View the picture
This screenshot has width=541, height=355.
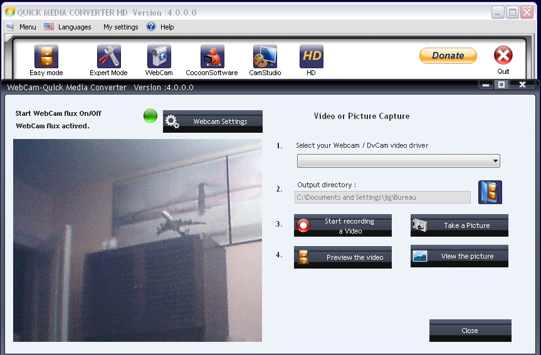pos(460,256)
